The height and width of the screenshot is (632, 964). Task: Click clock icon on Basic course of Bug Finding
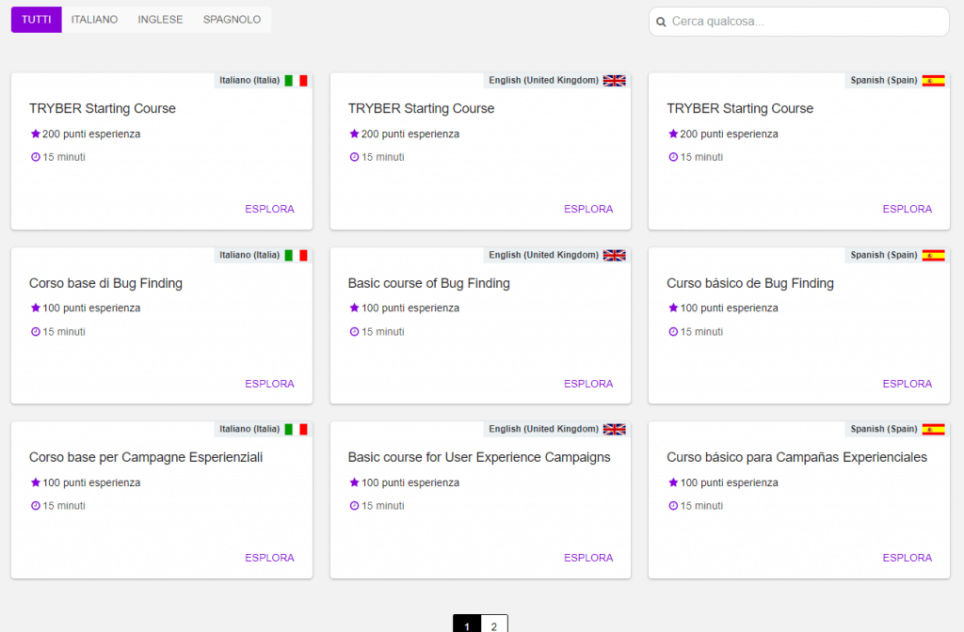point(354,332)
